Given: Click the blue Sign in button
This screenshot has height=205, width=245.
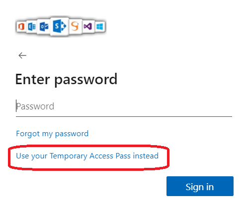Looking at the screenshot, I should pyautogui.click(x=200, y=186).
